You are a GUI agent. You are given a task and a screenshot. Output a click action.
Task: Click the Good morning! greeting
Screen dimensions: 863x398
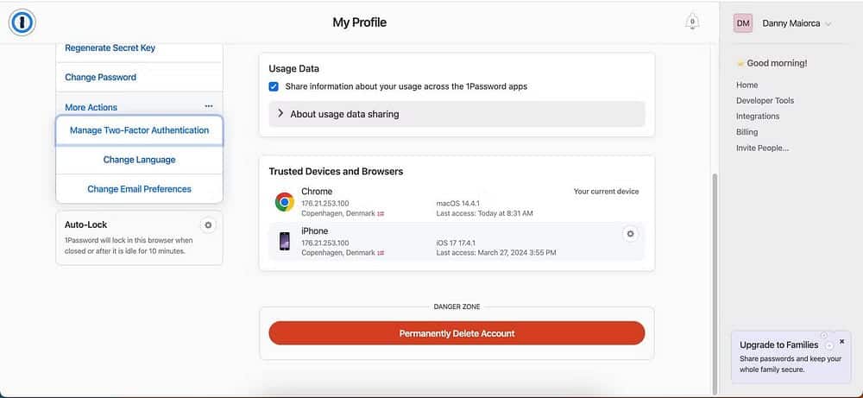click(x=777, y=63)
